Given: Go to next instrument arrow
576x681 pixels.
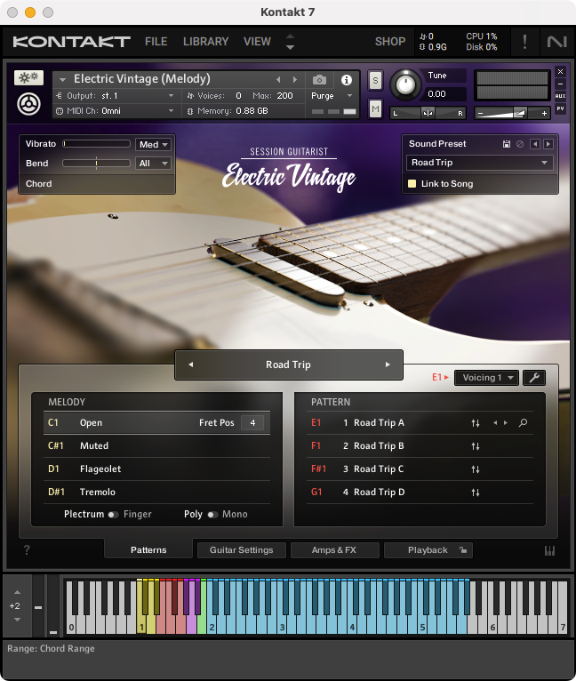Looking at the screenshot, I should [x=295, y=80].
